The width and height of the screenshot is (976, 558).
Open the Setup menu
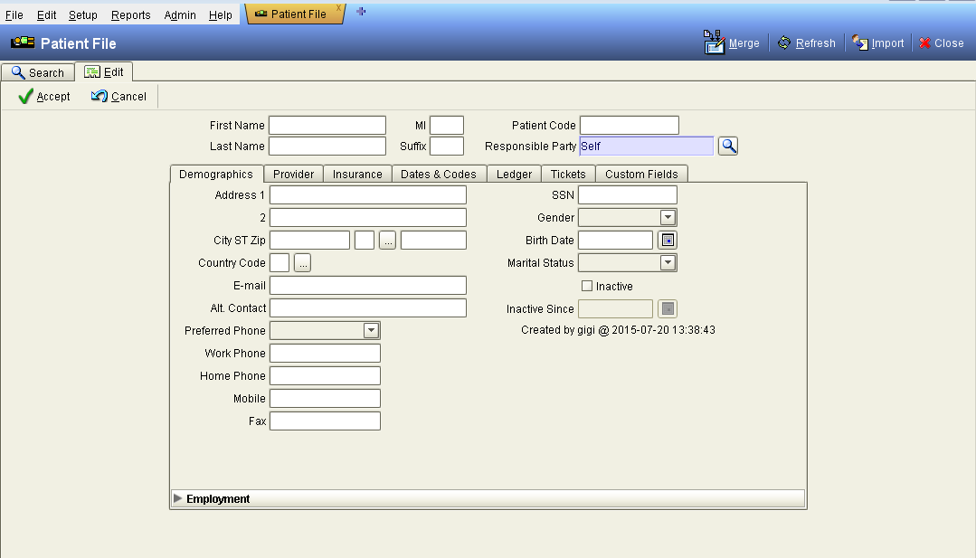(82, 14)
